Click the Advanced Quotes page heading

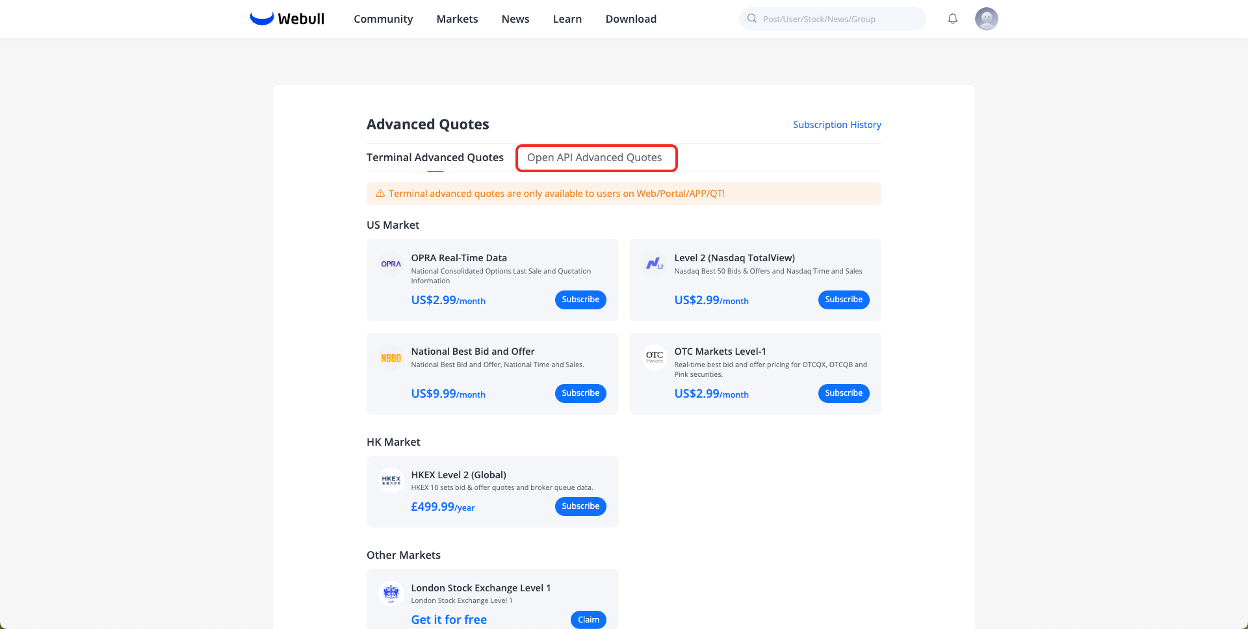click(428, 124)
